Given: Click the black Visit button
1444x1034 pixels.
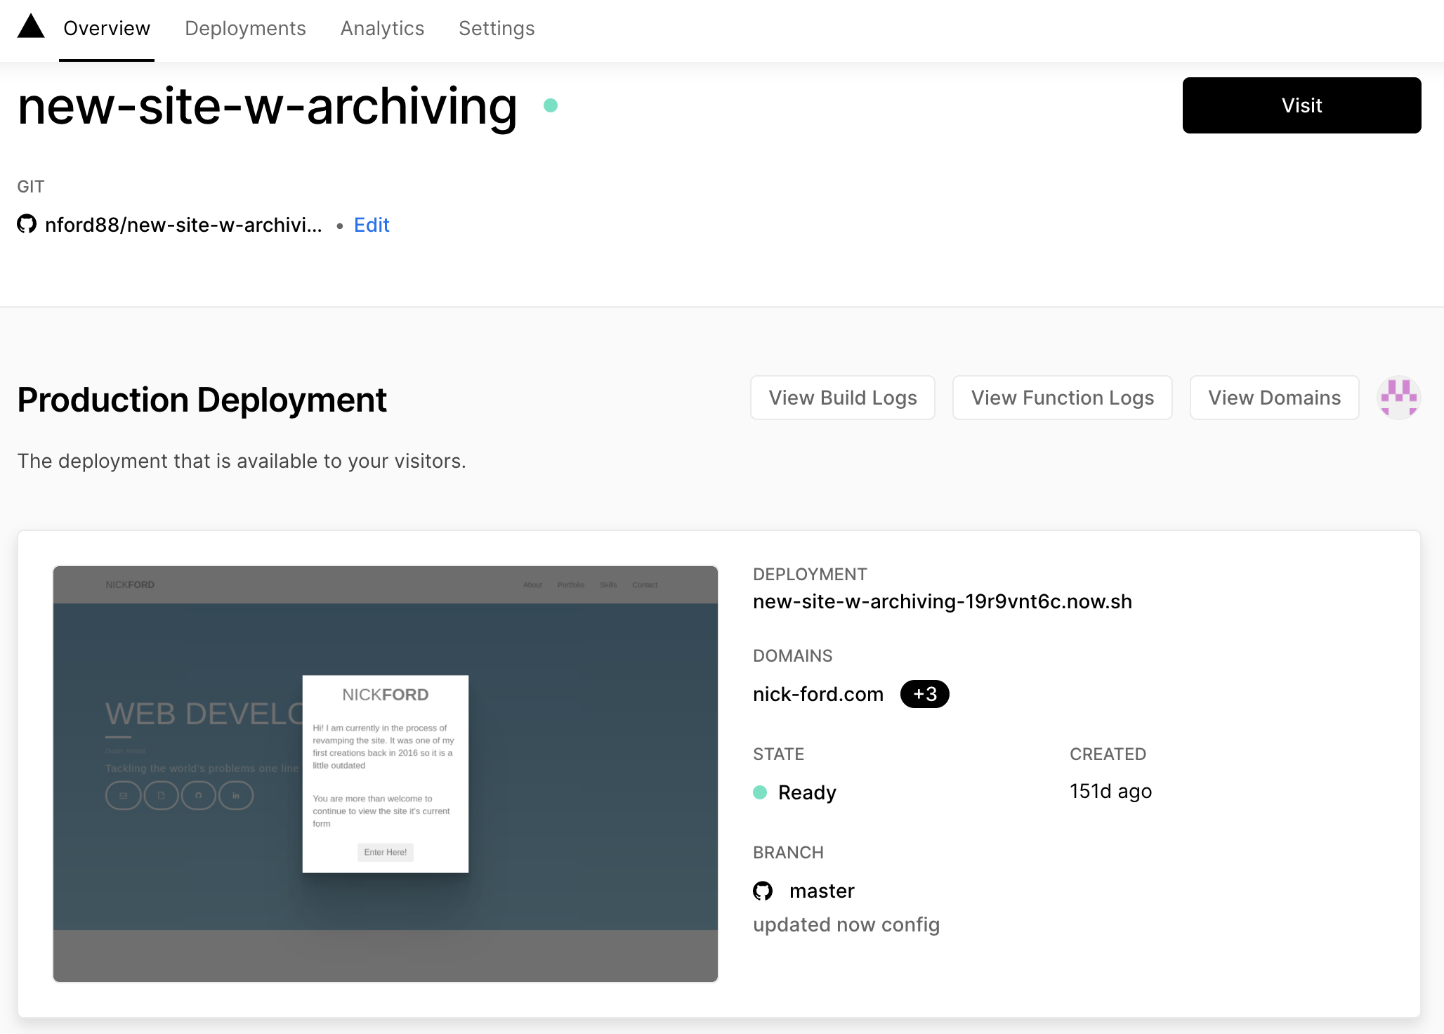Looking at the screenshot, I should [x=1301, y=105].
